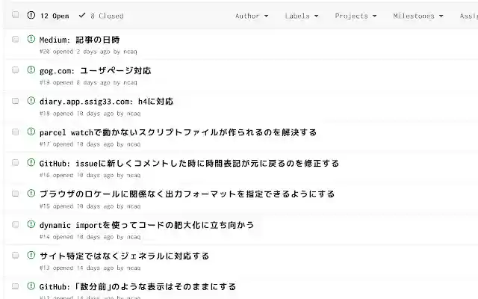
Task: Tick the checkbox for ブラウザのロケール issue
Action: [15, 194]
